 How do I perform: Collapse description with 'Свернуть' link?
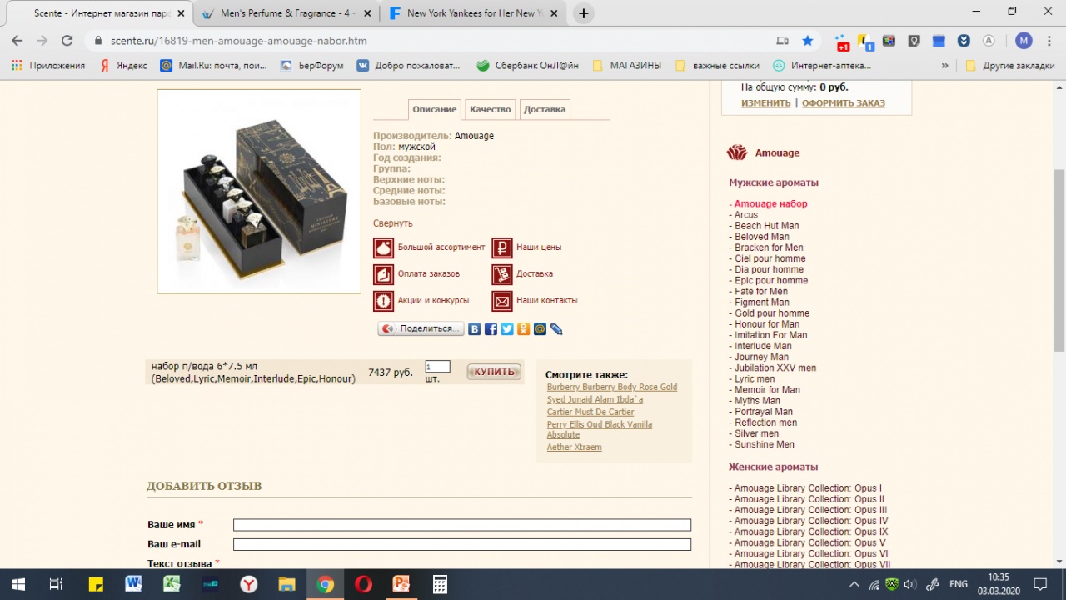pyautogui.click(x=392, y=223)
